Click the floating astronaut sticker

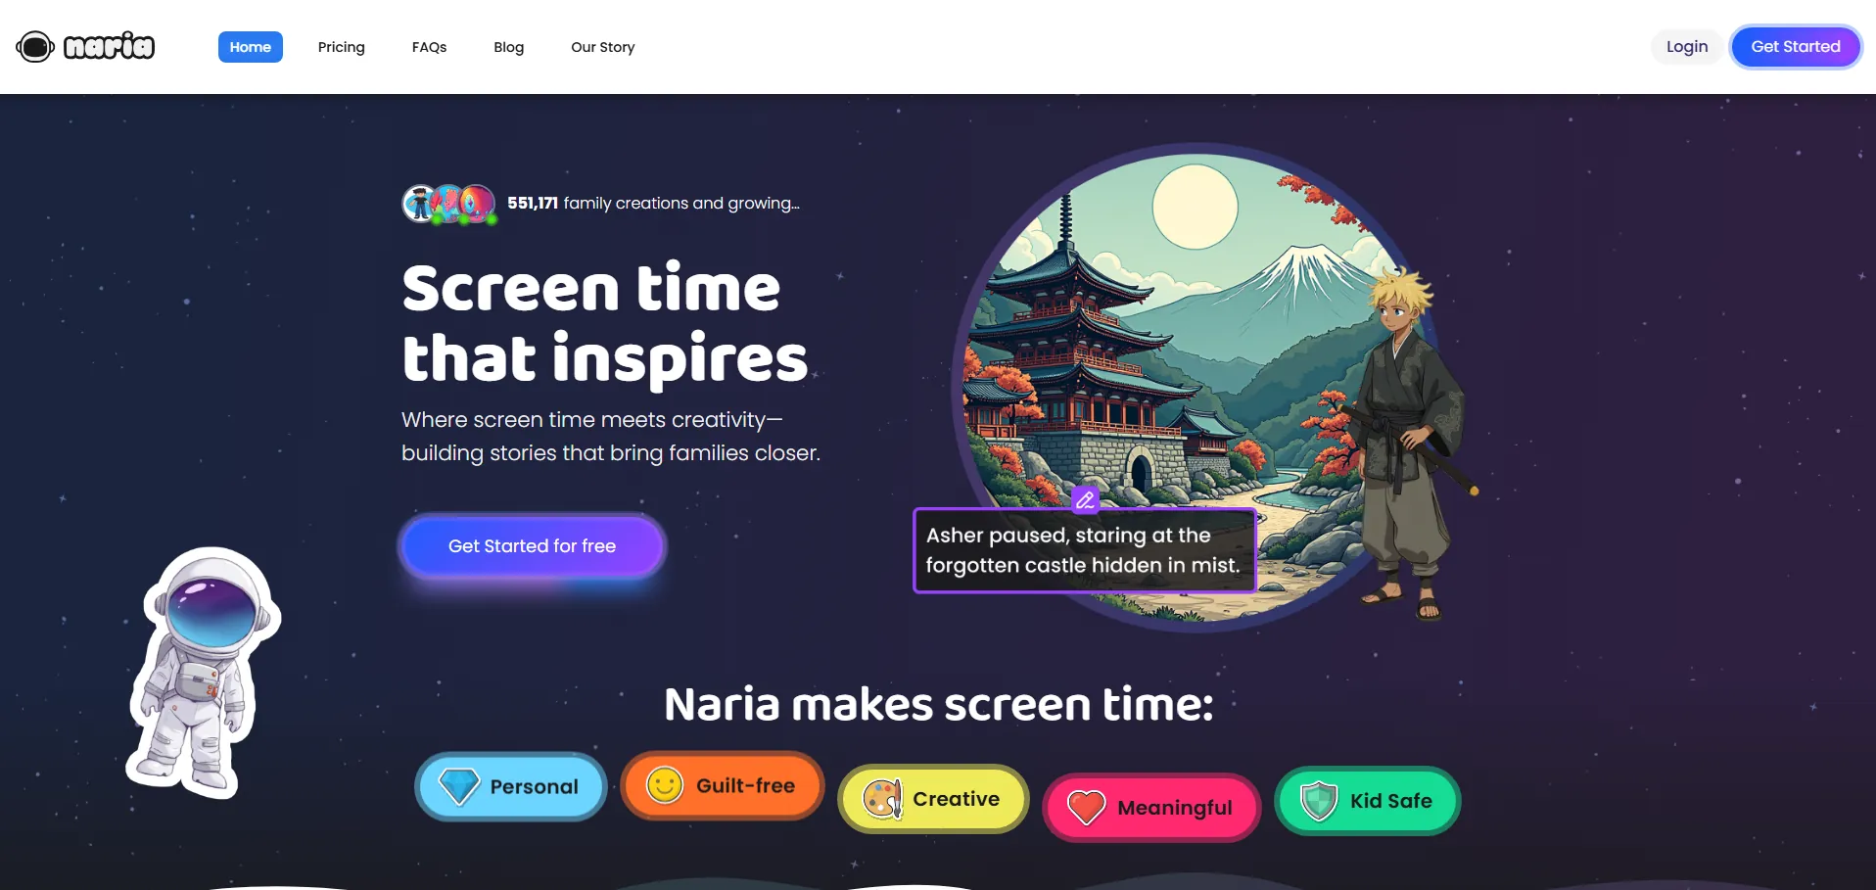(x=205, y=673)
